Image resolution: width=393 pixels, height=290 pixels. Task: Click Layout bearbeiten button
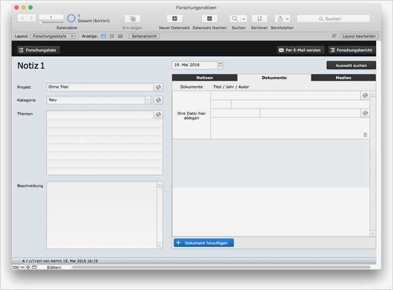[359, 36]
